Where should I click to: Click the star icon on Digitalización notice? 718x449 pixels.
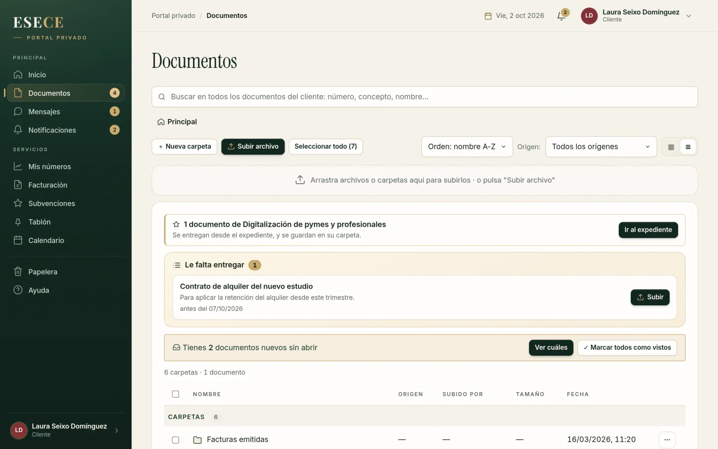pyautogui.click(x=176, y=224)
